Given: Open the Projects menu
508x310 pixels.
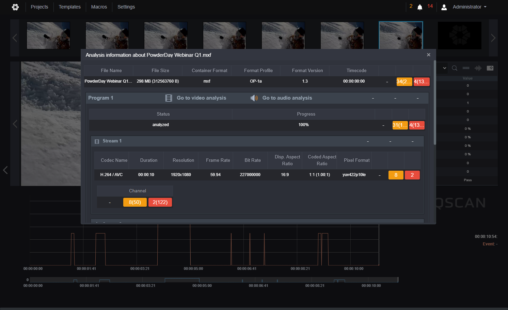Looking at the screenshot, I should click(x=39, y=7).
